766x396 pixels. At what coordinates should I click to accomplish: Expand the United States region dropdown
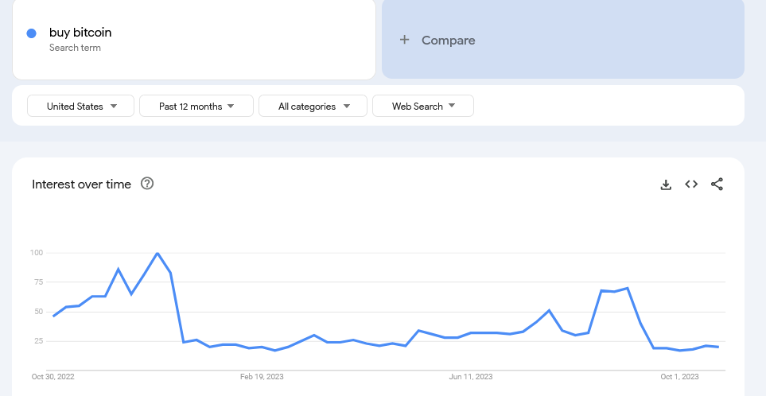coord(80,106)
